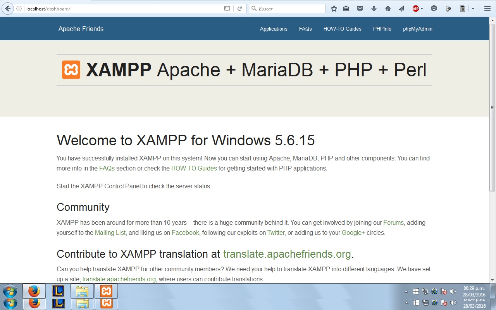
Task: Open the downloads arrow panel
Action: pos(374,9)
